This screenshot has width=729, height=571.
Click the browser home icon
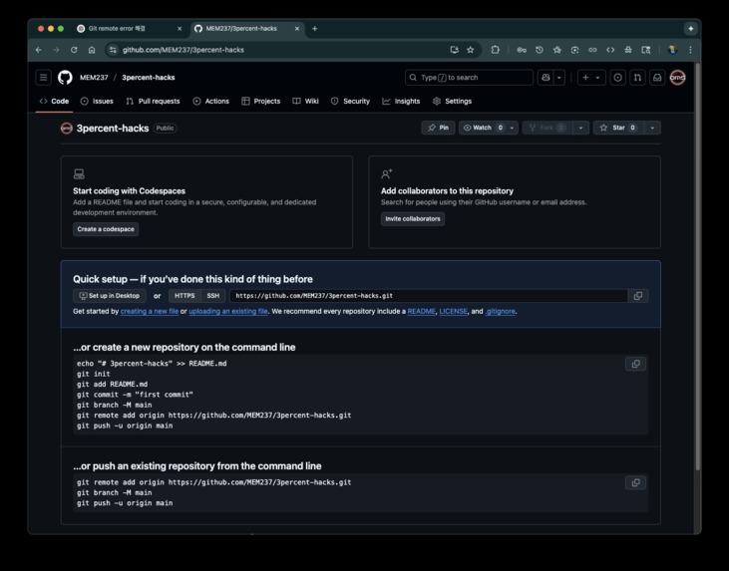[92, 50]
